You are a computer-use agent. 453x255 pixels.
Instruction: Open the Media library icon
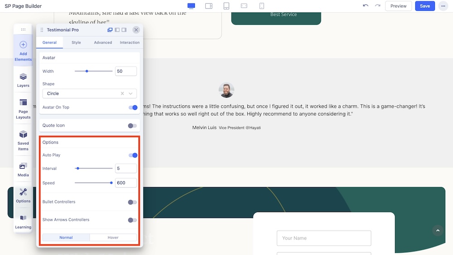click(23, 169)
